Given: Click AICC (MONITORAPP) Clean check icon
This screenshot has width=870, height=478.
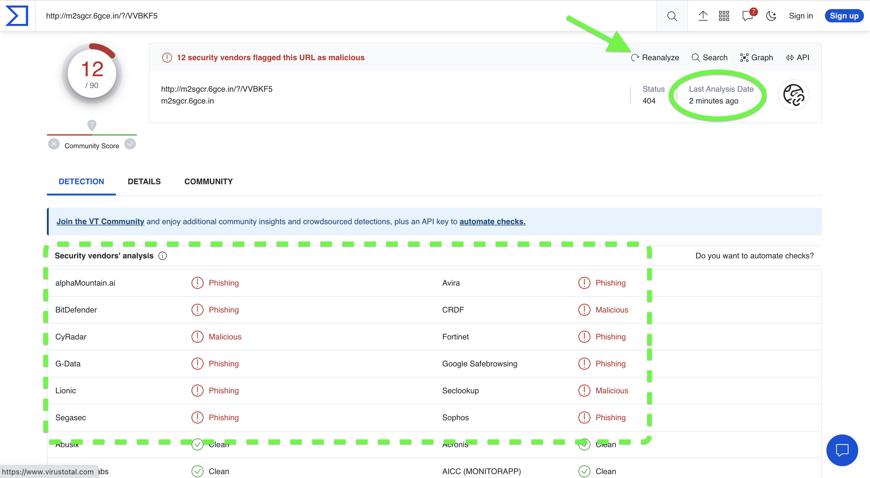Looking at the screenshot, I should [584, 471].
